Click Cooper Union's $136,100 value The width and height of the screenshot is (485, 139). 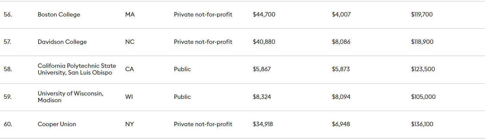click(422, 124)
